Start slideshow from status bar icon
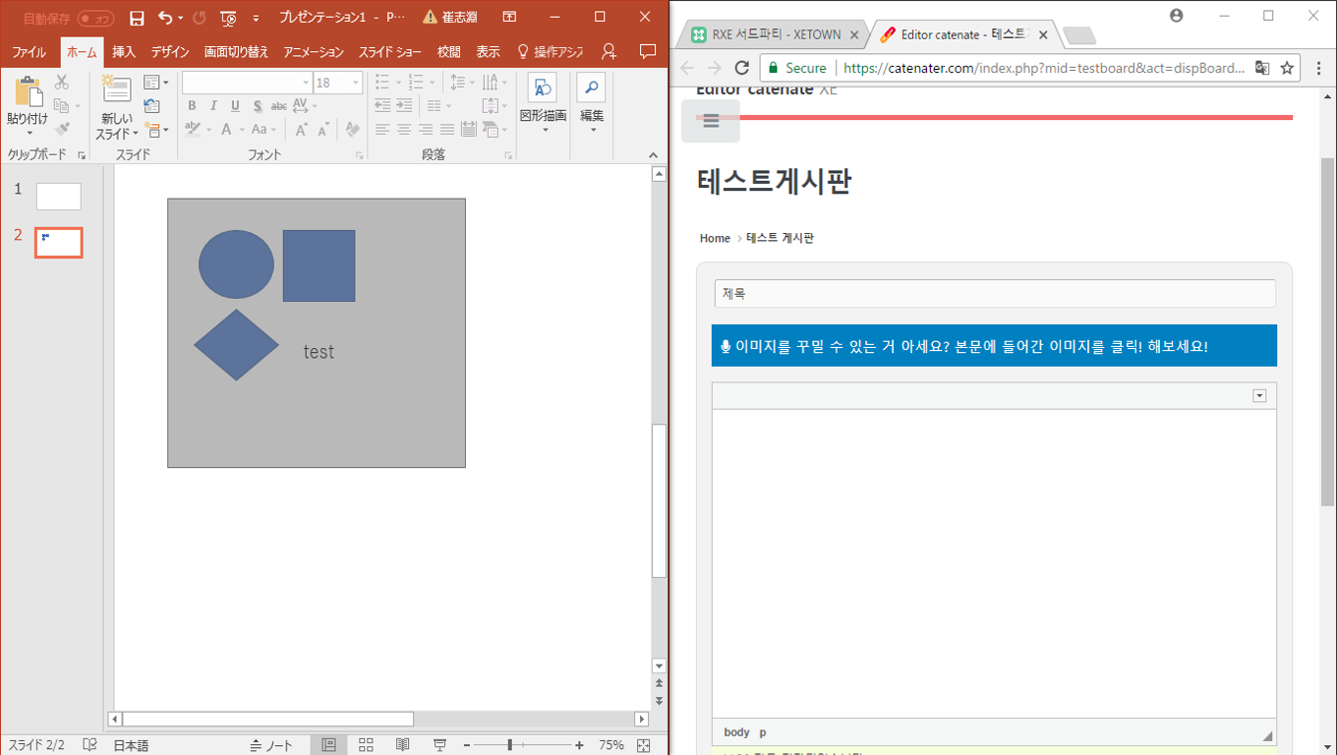This screenshot has height=755, width=1337. [x=439, y=745]
